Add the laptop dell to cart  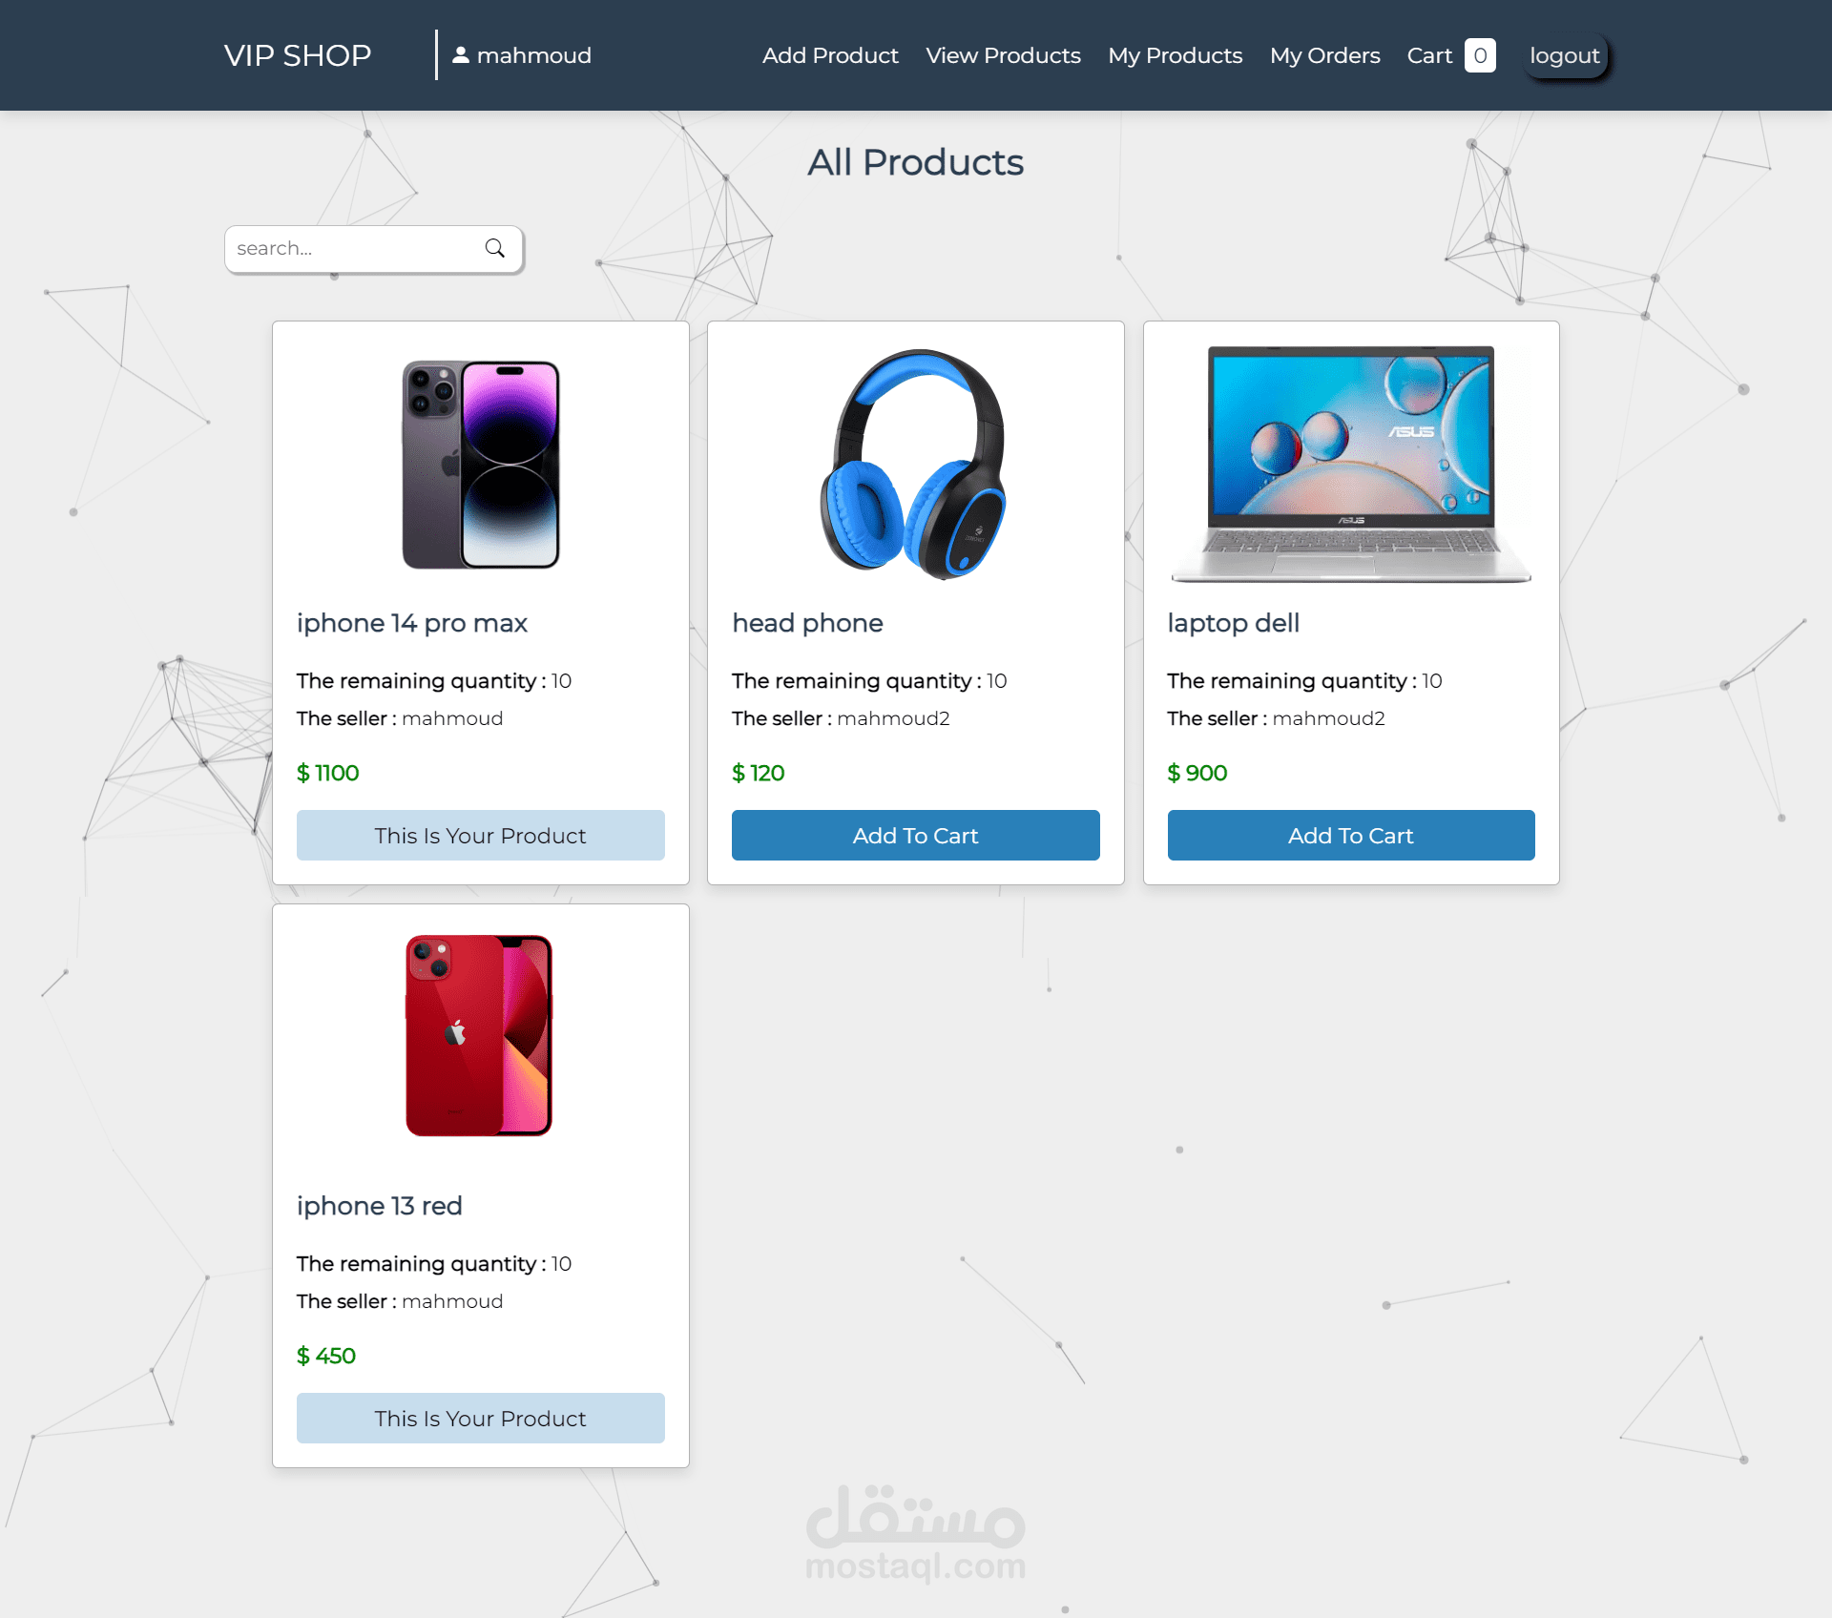coord(1351,836)
